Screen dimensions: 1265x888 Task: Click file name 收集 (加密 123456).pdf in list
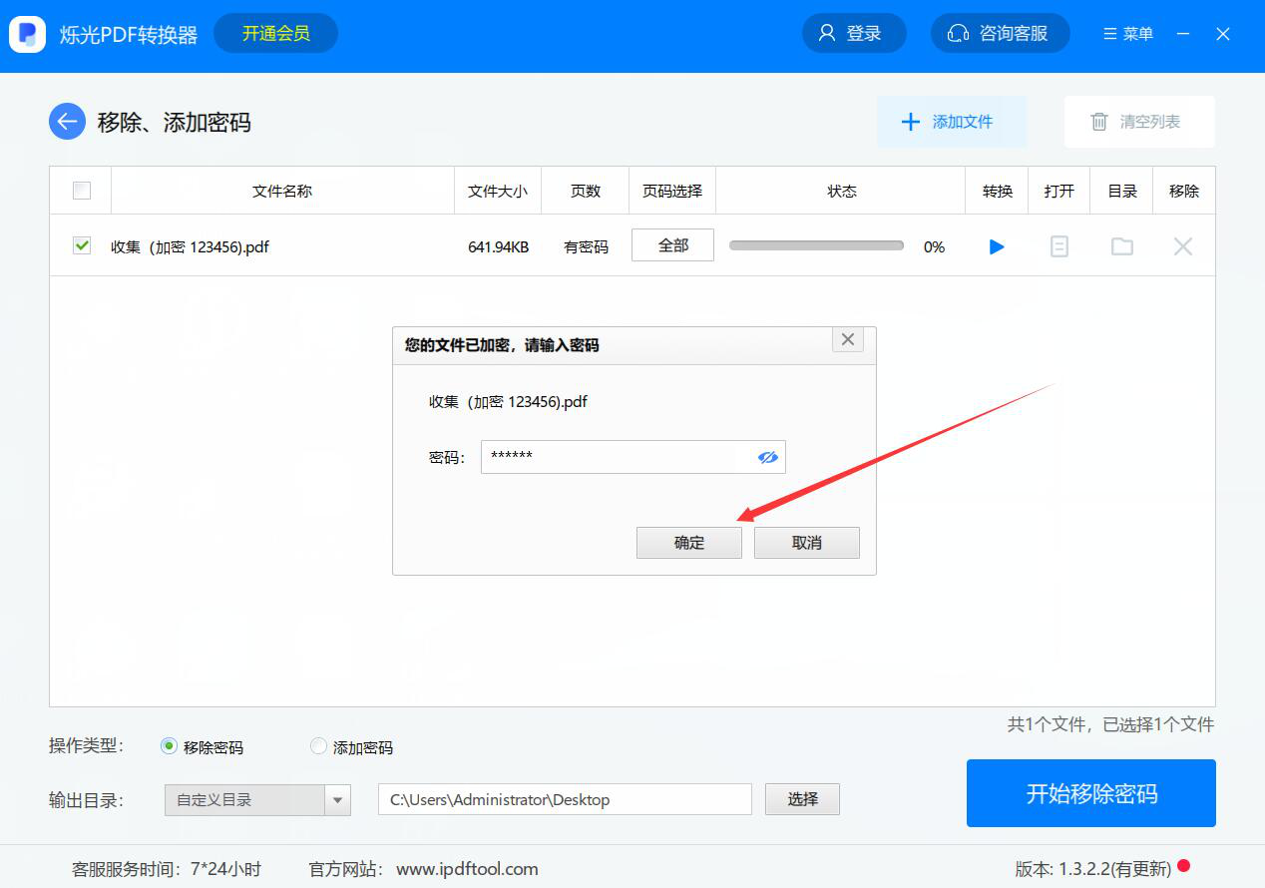tap(190, 246)
